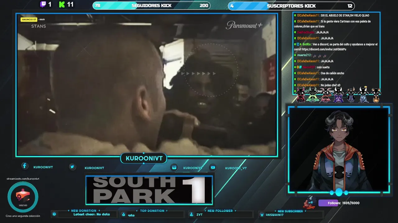398x223 pixels.
Task: Click the Twitch logo icon
Action: (x=43, y=5)
